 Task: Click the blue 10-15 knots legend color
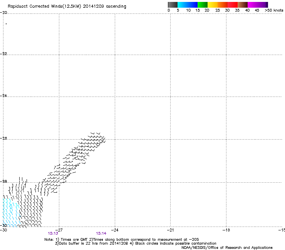coord(193,5)
